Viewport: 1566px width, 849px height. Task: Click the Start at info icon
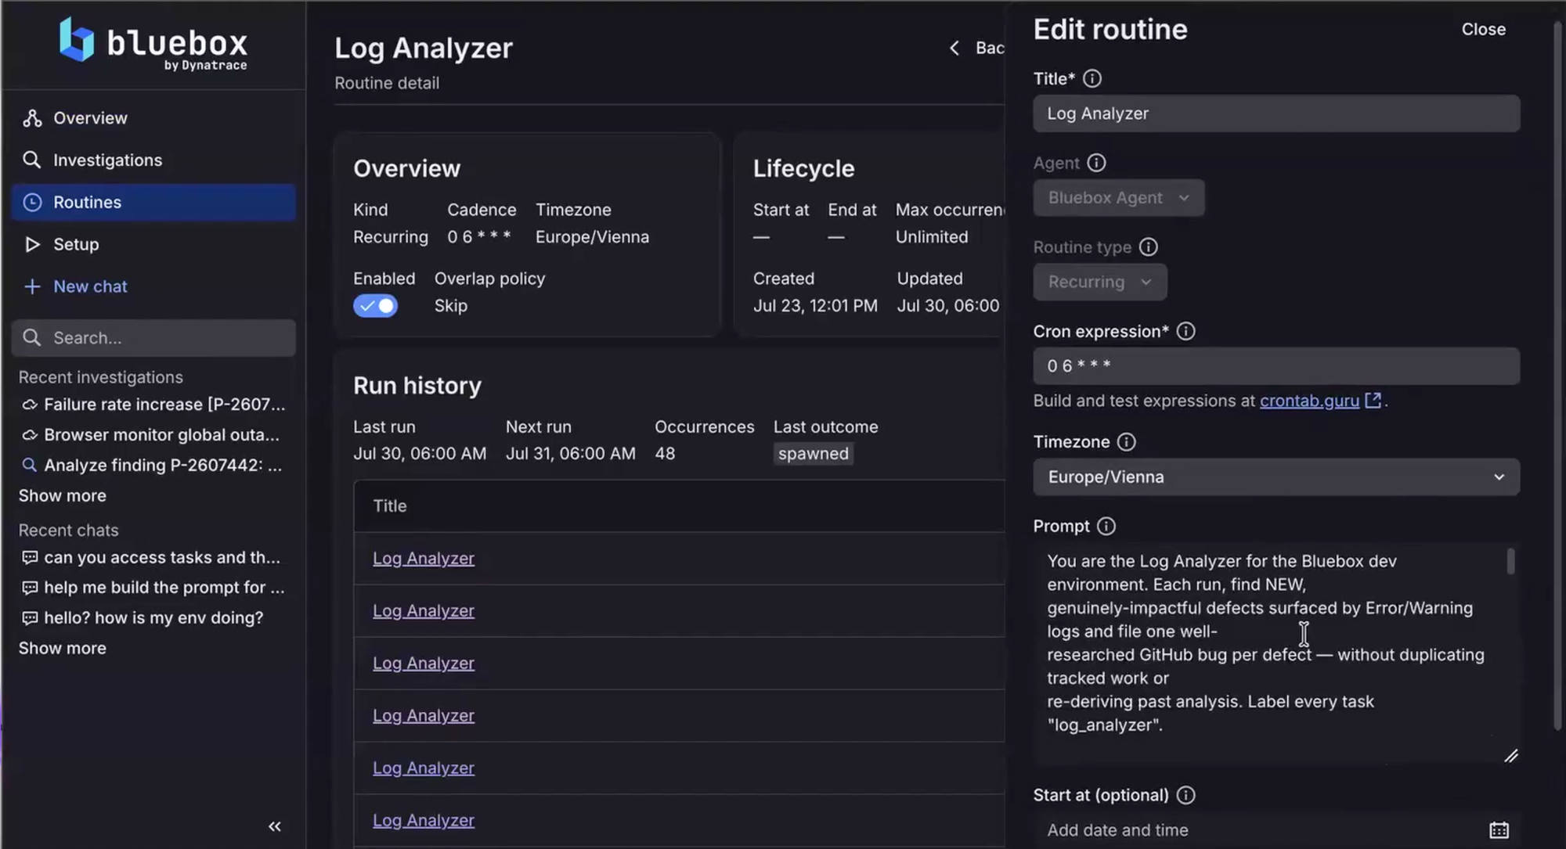(x=1186, y=796)
